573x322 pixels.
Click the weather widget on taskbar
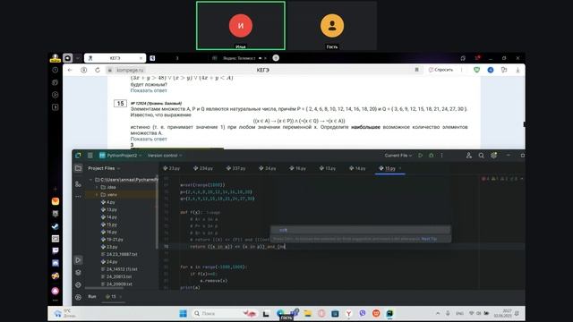tap(65, 313)
